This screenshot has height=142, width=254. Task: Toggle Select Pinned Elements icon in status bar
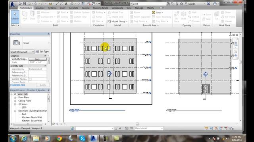pyautogui.click(x=216, y=128)
